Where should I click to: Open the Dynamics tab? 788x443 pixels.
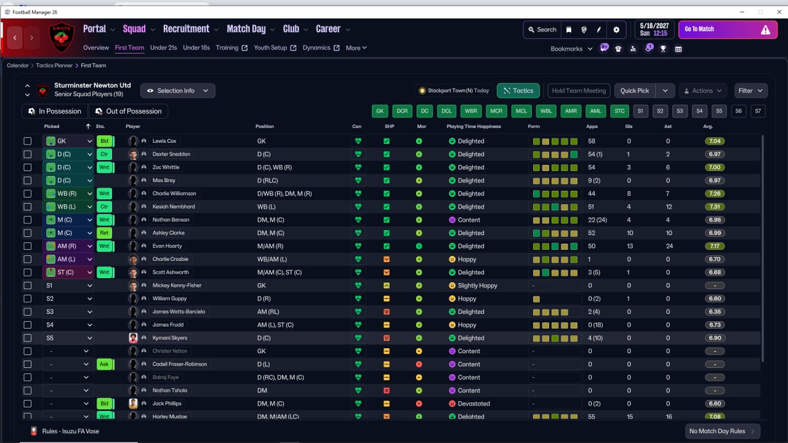click(x=321, y=48)
